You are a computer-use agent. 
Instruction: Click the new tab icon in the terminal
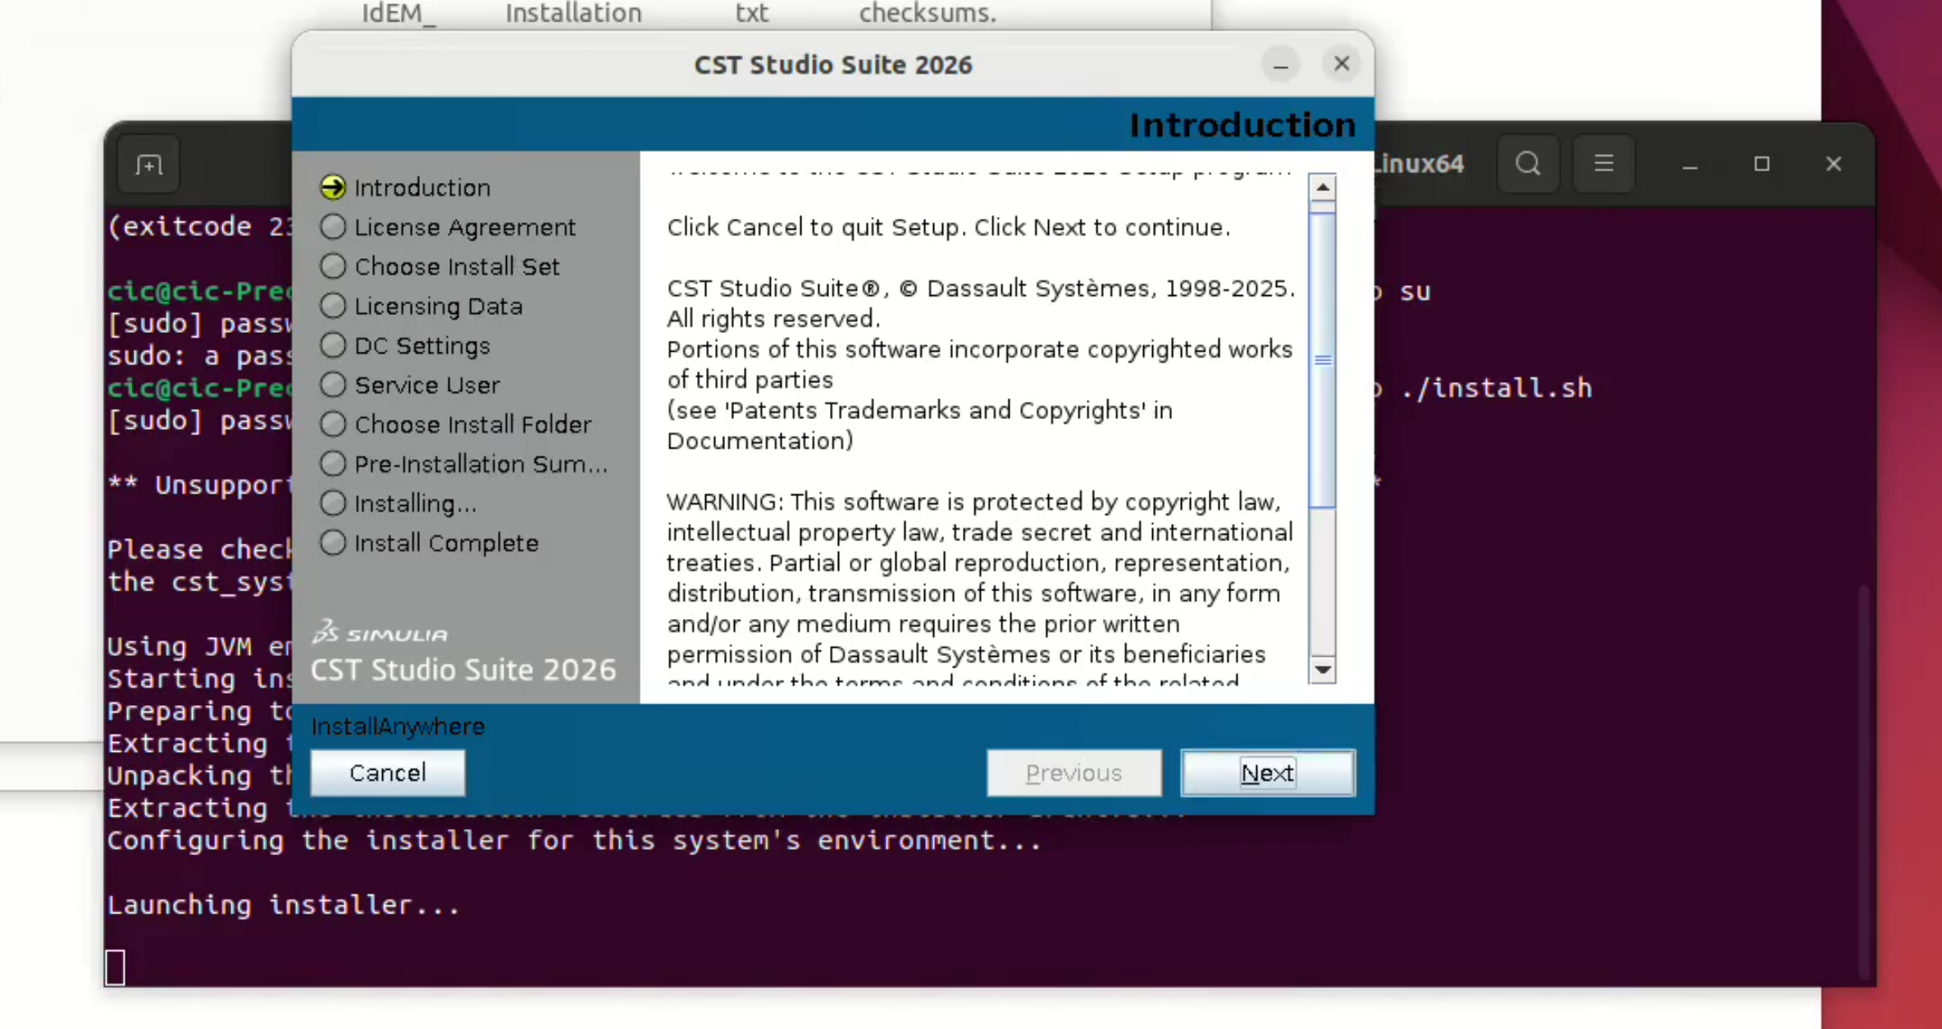pos(148,165)
